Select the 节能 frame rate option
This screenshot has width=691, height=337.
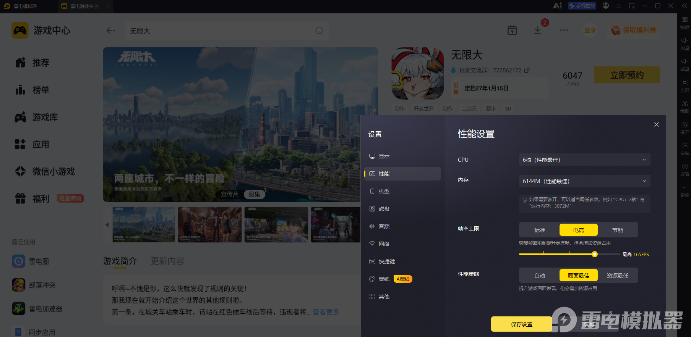click(618, 230)
